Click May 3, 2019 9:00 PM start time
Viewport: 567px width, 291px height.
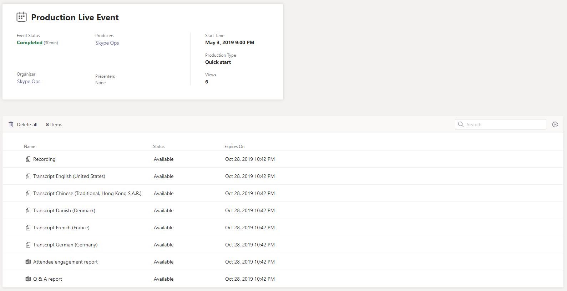click(230, 42)
